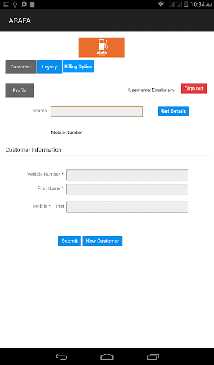The image size is (214, 365).
Task: Tap the Customer Information heading
Action: coord(33,149)
